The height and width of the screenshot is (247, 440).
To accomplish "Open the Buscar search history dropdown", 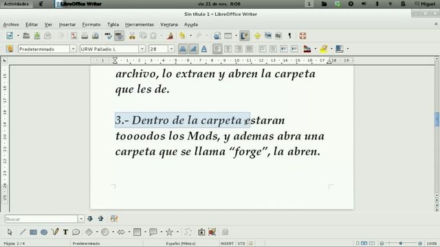I will pos(81,219).
